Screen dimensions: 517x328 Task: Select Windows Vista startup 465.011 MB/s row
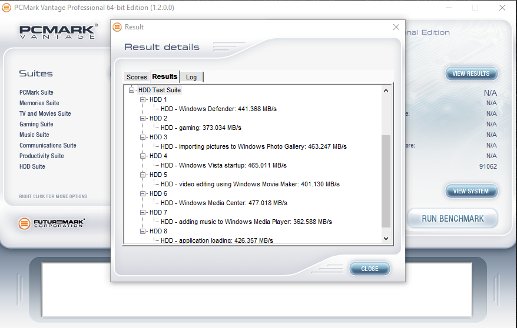(224, 165)
